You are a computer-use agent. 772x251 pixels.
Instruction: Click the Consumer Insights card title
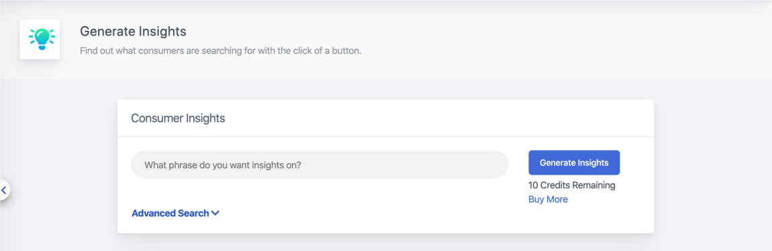[178, 118]
